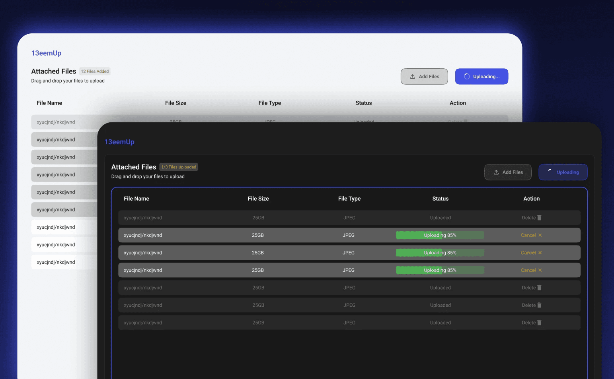The width and height of the screenshot is (614, 379).
Task: Select the Attached Files heading in dark window
Action: (134, 167)
